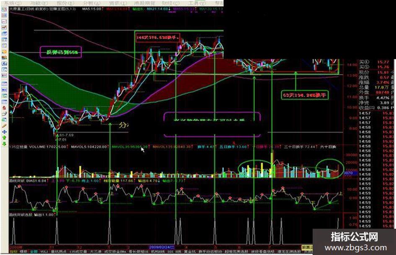
Task: Open the 功能(F) menu
Action: 39,3
